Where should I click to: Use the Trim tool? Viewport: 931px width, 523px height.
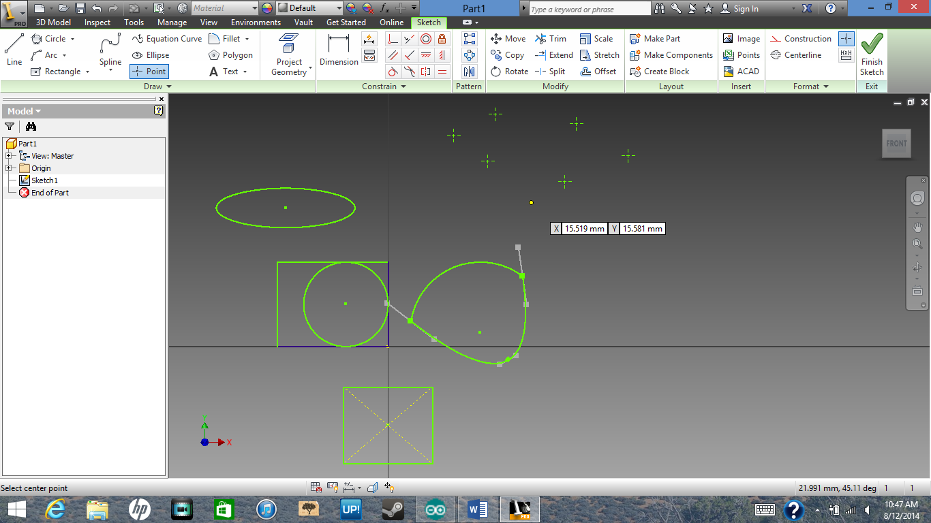(x=551, y=39)
